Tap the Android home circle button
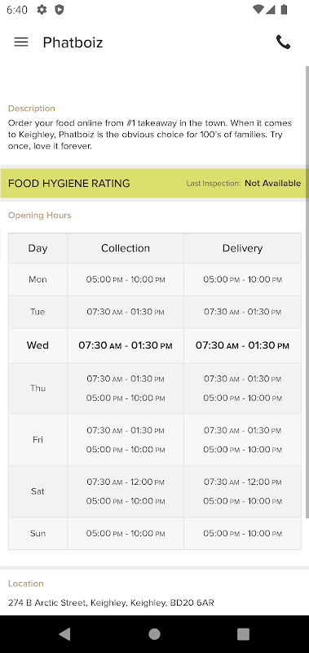309x653 pixels. 154,634
